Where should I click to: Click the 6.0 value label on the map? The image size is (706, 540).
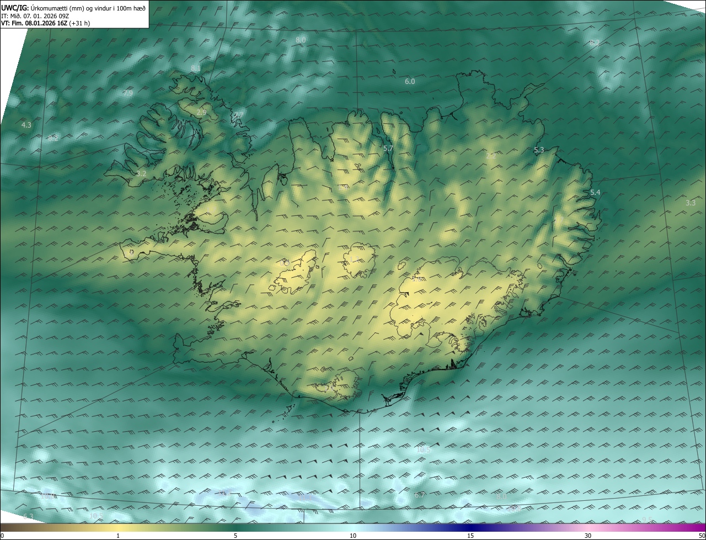[x=410, y=81]
